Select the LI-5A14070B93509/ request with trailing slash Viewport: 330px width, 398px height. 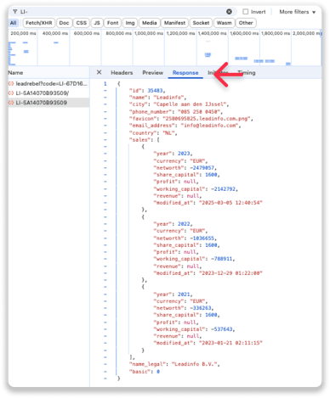[48, 92]
